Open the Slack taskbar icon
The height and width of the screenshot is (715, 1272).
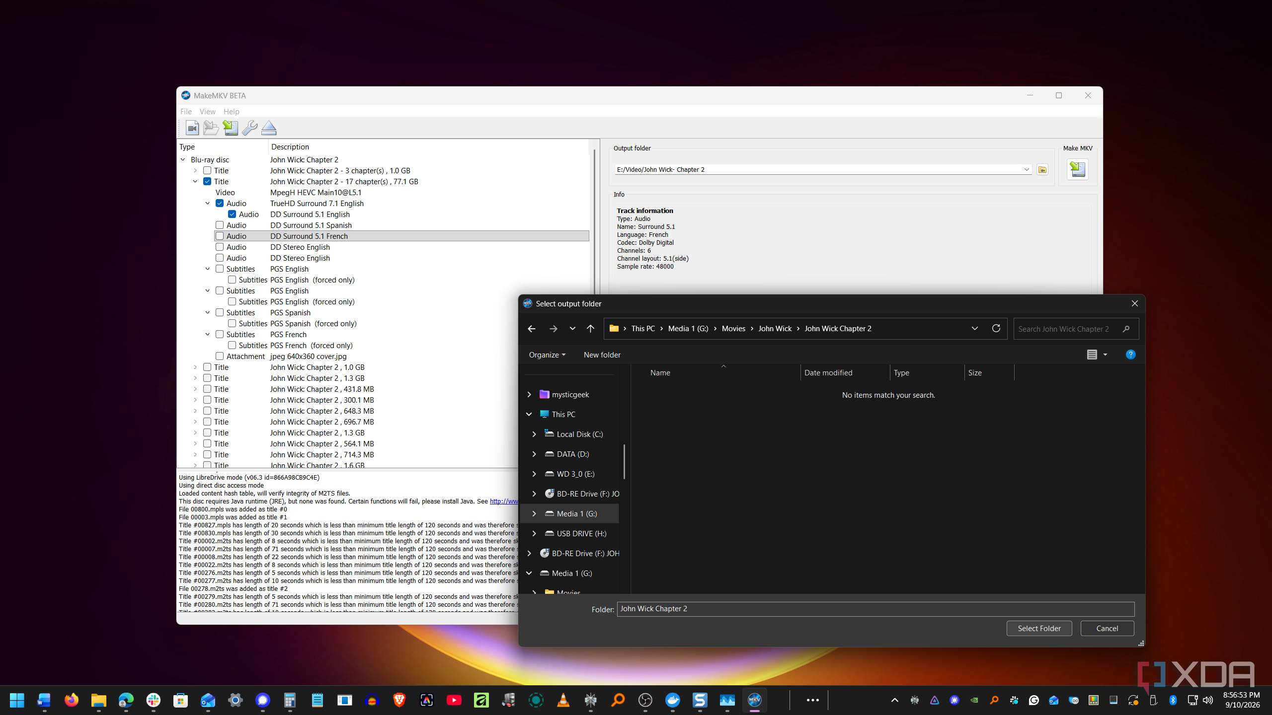tap(154, 700)
